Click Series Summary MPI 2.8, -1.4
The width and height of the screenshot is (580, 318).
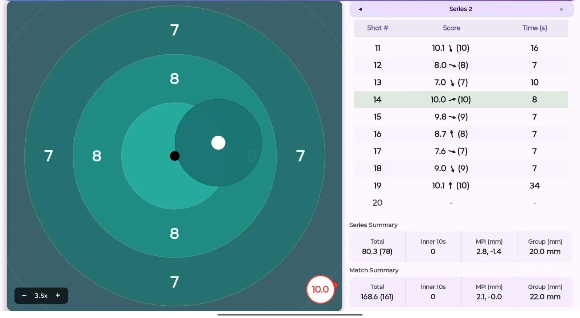(x=489, y=251)
